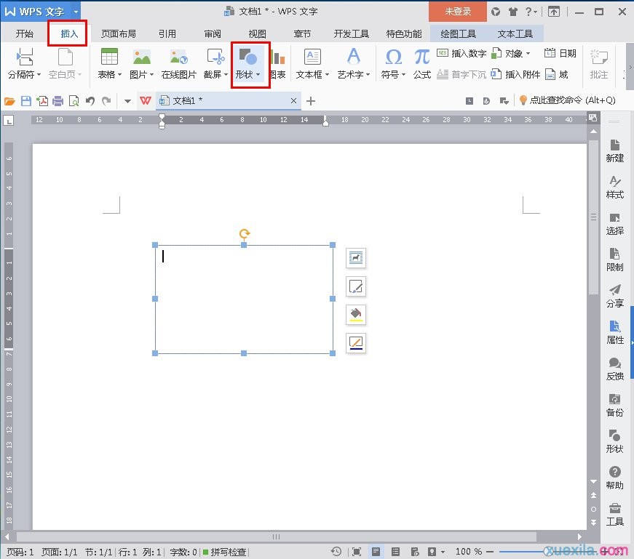The image size is (634, 559).
Task: Expand the 形状 dropdown arrow
Action: pos(258,75)
